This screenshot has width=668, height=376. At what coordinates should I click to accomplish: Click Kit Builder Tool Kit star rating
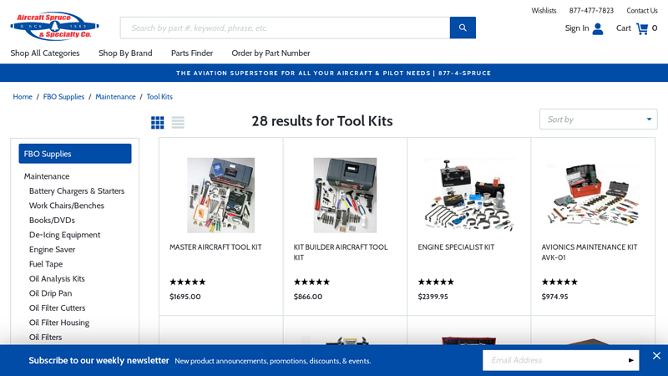pyautogui.click(x=311, y=282)
